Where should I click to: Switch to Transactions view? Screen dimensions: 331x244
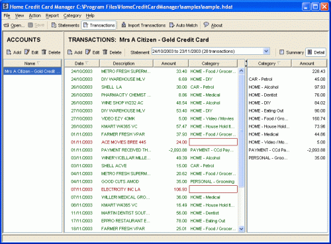[x=99, y=25]
